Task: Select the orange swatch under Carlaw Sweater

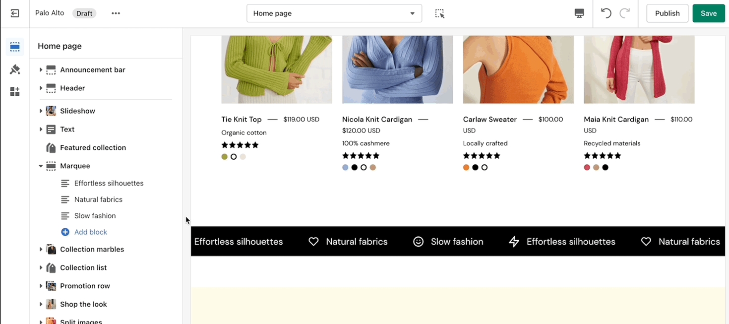Action: (466, 168)
